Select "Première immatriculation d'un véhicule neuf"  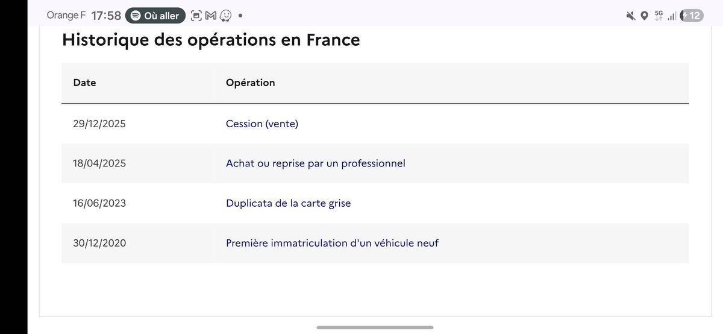(332, 243)
